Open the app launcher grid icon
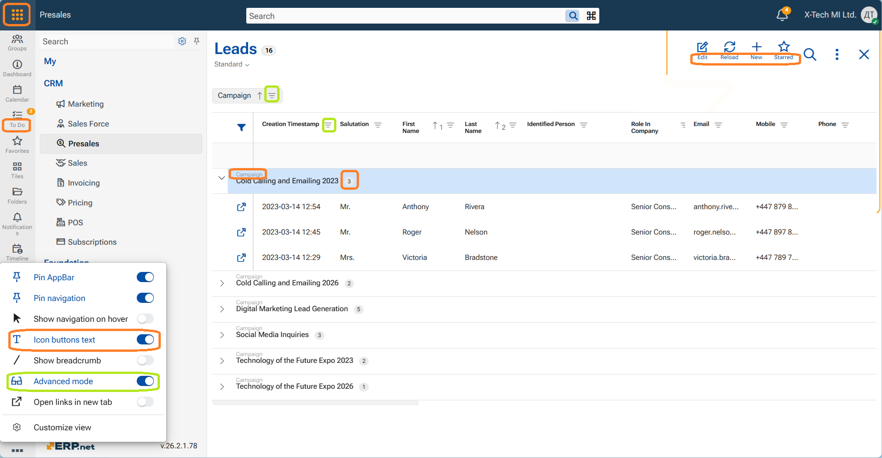The width and height of the screenshot is (882, 458). point(17,15)
